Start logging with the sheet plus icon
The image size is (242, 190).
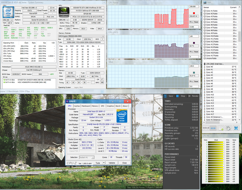coord(221,128)
